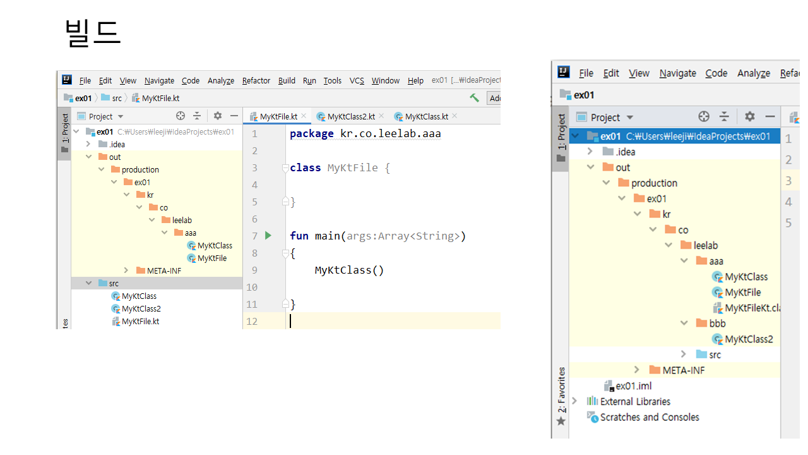808x455 pixels.
Task: Hide the right Project panel using the minus icon
Action: tap(770, 116)
